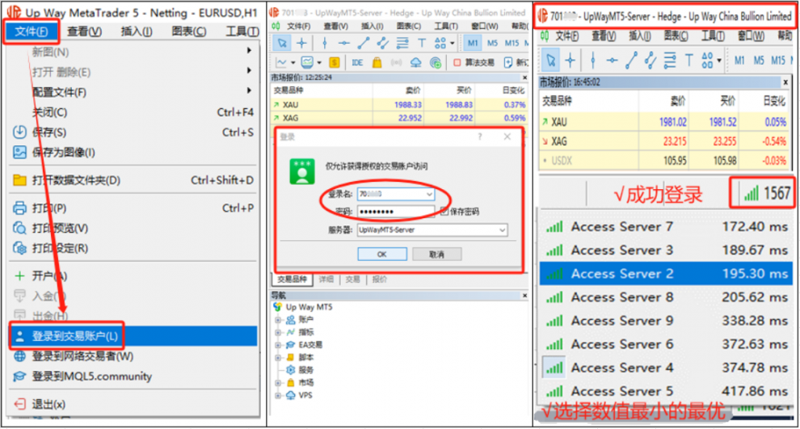Click OK in the login dialog
This screenshot has width=800, height=429.
pyautogui.click(x=381, y=254)
